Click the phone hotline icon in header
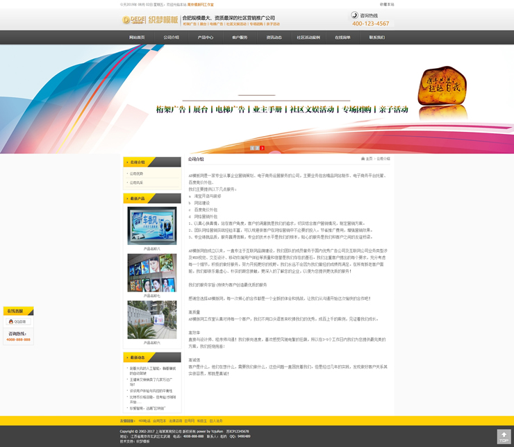514x447 pixels. click(354, 15)
